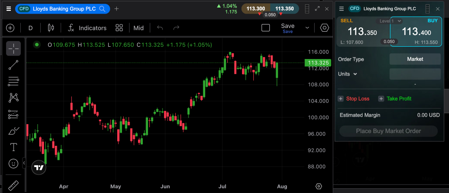Viewport: 449px width, 193px height.
Task: Expand the Save layout dropdown arrow
Action: (307, 28)
